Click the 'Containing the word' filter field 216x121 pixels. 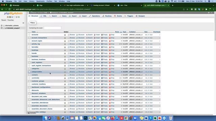tap(53, 28)
